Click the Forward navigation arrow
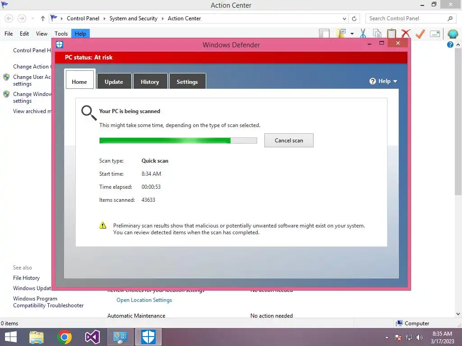Screen dimensions: 462x346 click(22, 18)
